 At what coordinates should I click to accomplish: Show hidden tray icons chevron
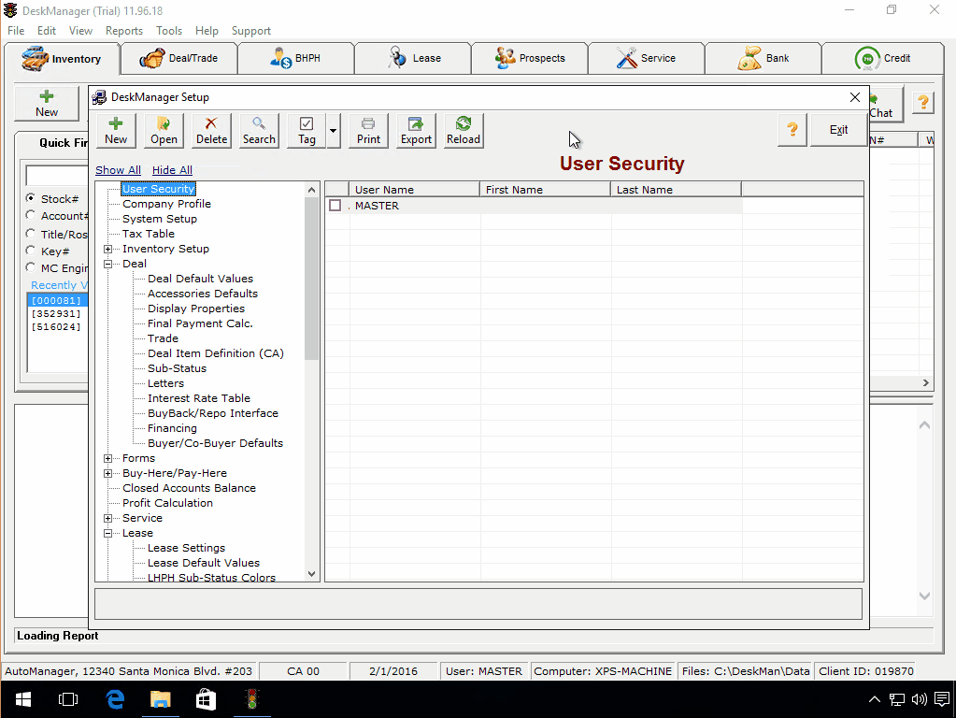coord(875,699)
